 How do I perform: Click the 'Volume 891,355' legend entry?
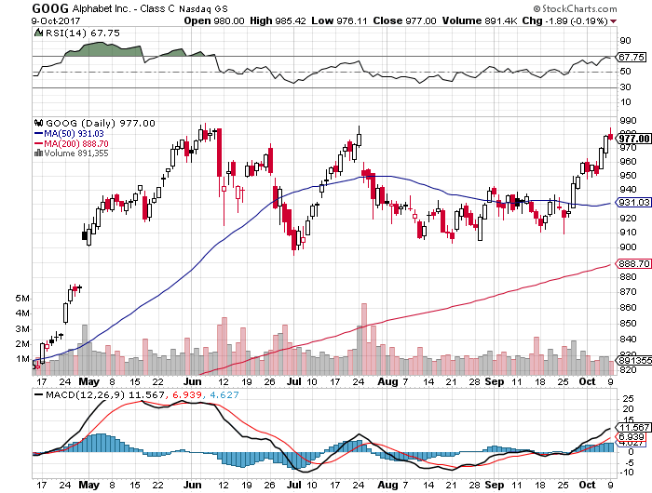coord(76,153)
